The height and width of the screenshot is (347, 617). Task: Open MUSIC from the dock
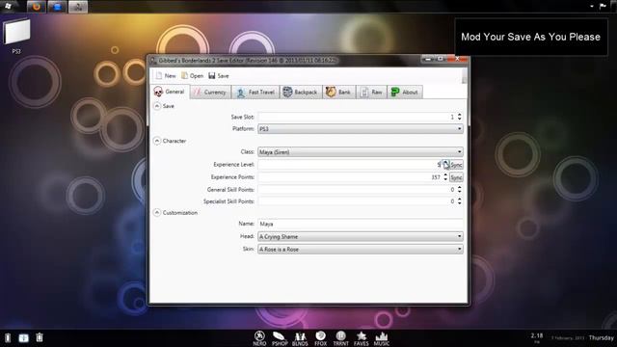coord(382,338)
